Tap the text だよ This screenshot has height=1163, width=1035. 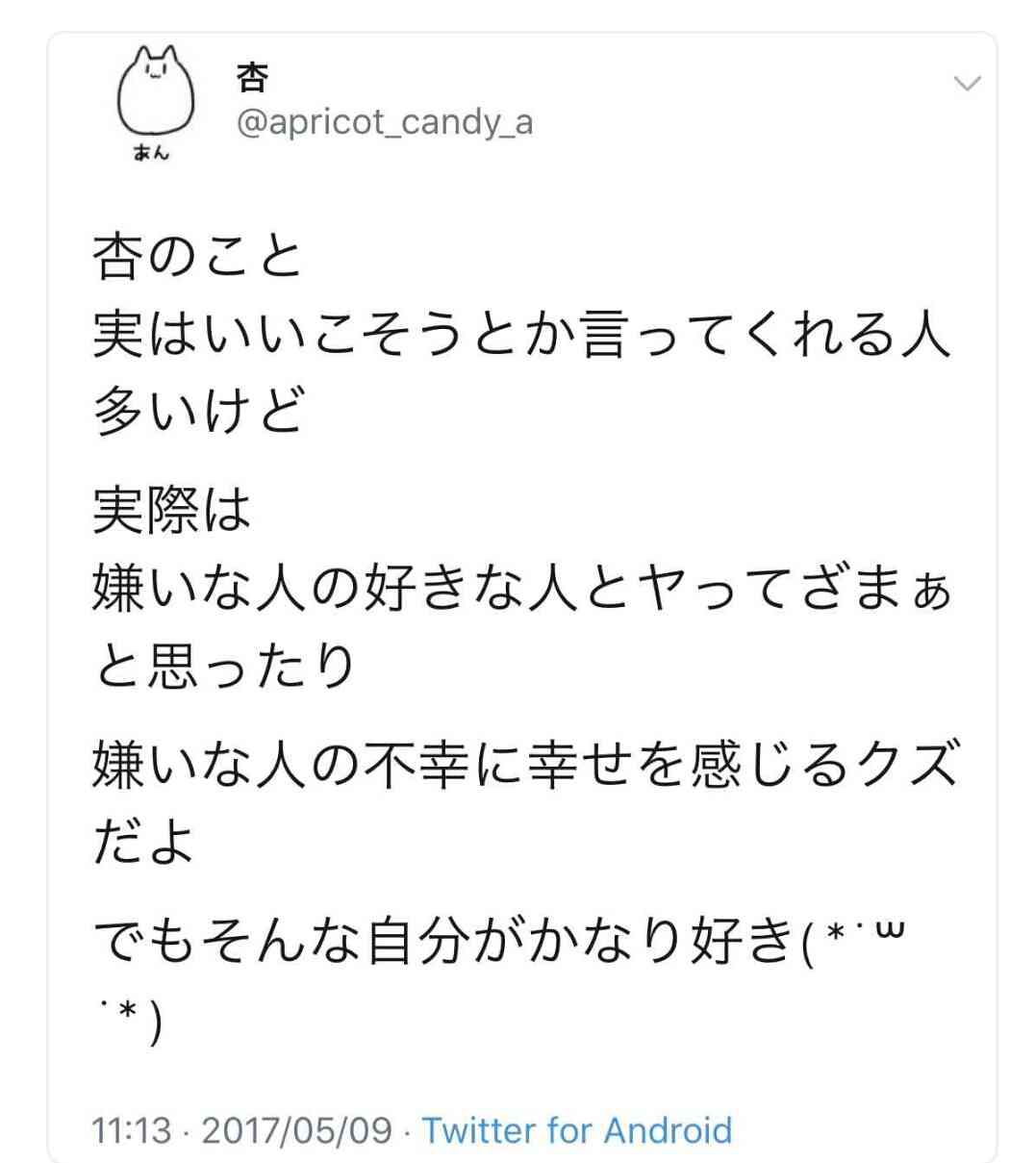click(143, 842)
